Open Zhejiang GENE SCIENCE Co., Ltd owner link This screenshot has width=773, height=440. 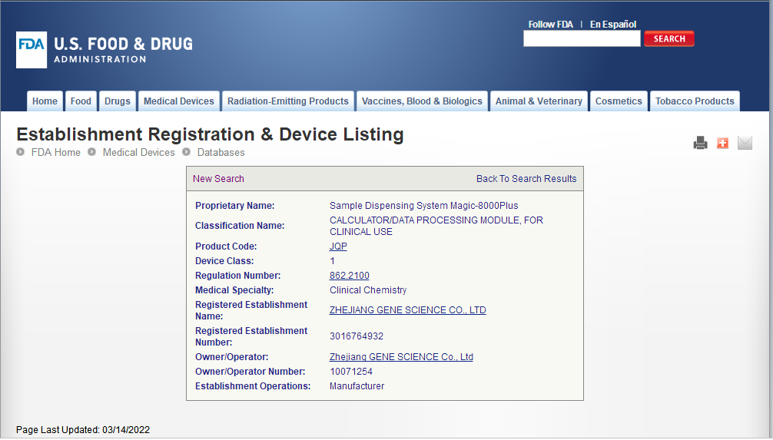[401, 357]
